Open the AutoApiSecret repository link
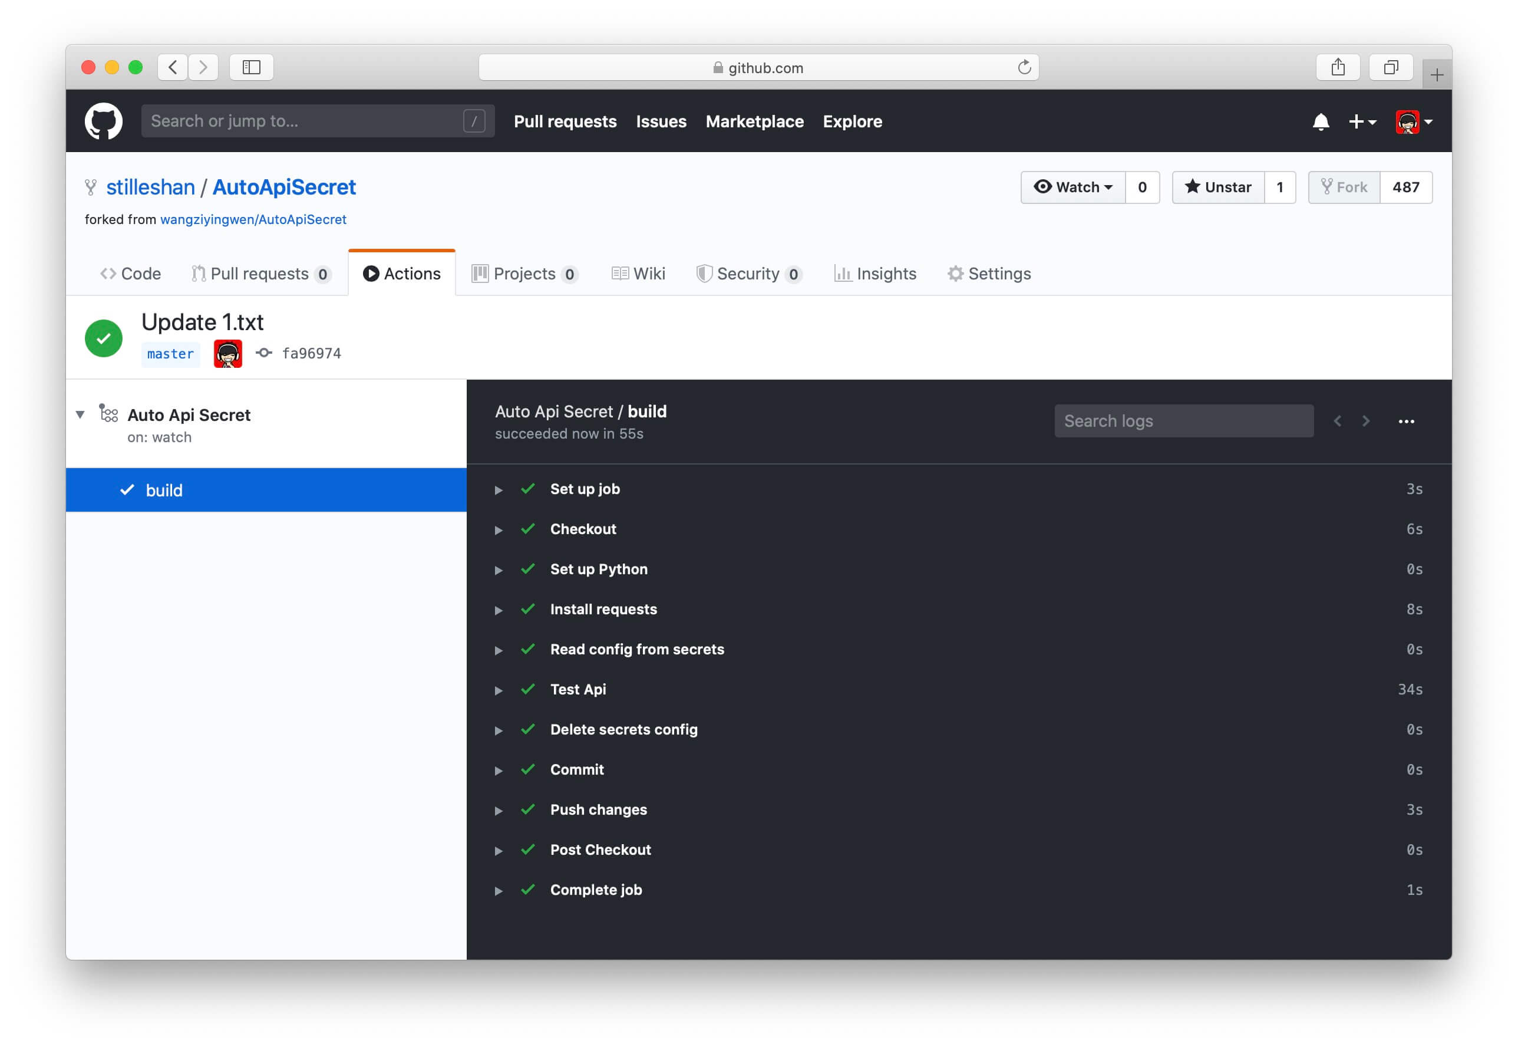 [x=284, y=187]
